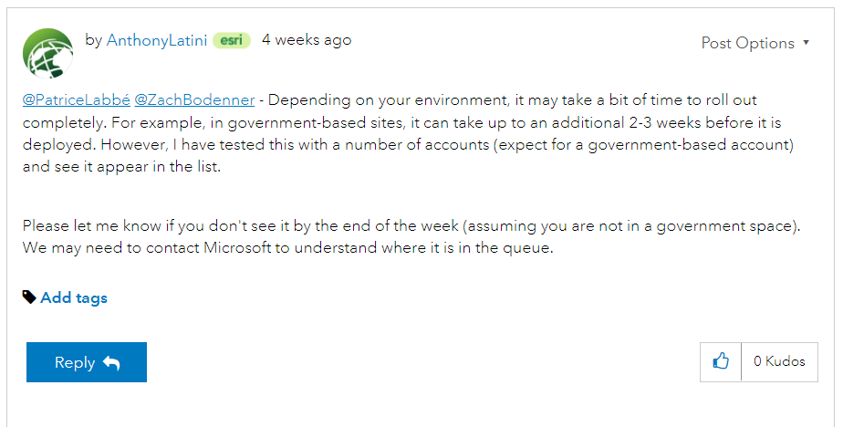
Task: Open AnthonyLatini's profile link
Action: tap(157, 40)
